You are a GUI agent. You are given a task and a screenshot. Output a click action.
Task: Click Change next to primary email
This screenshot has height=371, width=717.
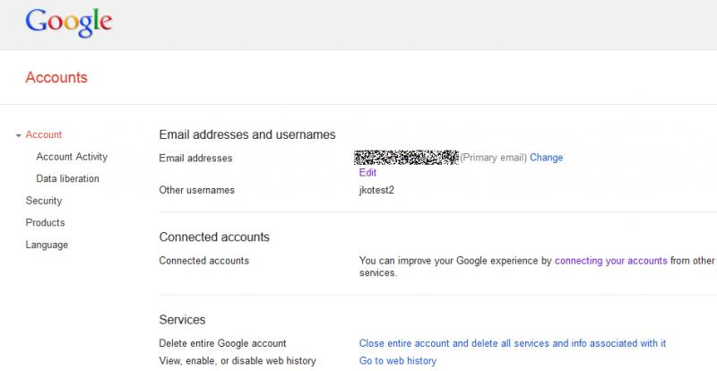(546, 158)
